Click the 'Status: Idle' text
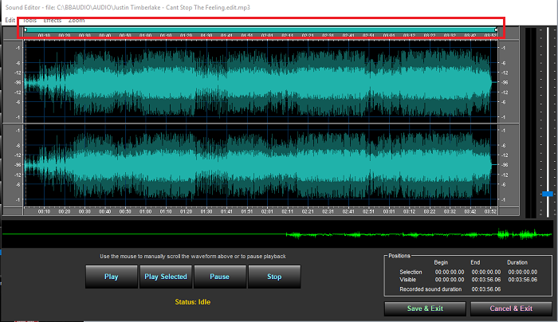Viewport: 558px width, 322px height. pyautogui.click(x=193, y=302)
